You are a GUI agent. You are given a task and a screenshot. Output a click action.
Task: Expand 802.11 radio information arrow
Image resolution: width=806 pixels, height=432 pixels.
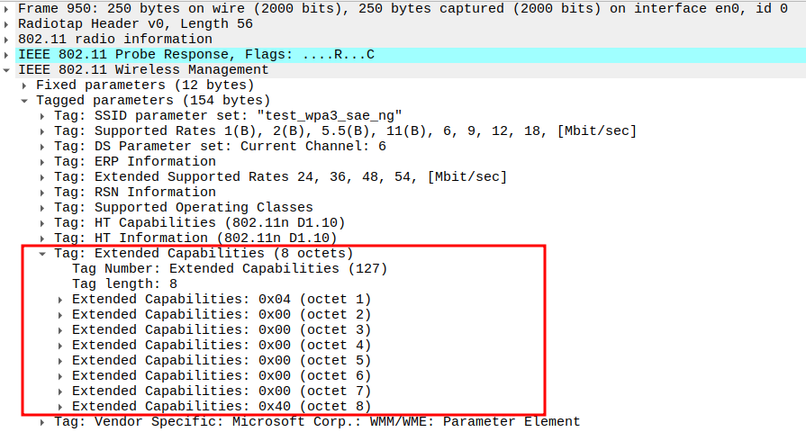pos(7,40)
